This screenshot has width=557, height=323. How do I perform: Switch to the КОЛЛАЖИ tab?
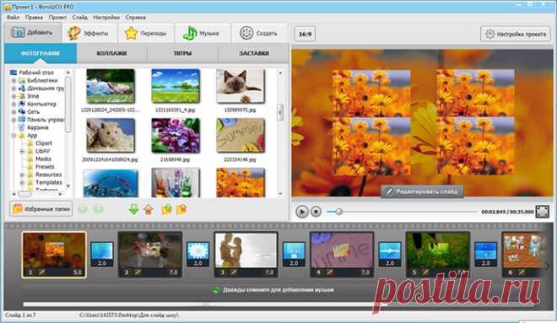(111, 53)
